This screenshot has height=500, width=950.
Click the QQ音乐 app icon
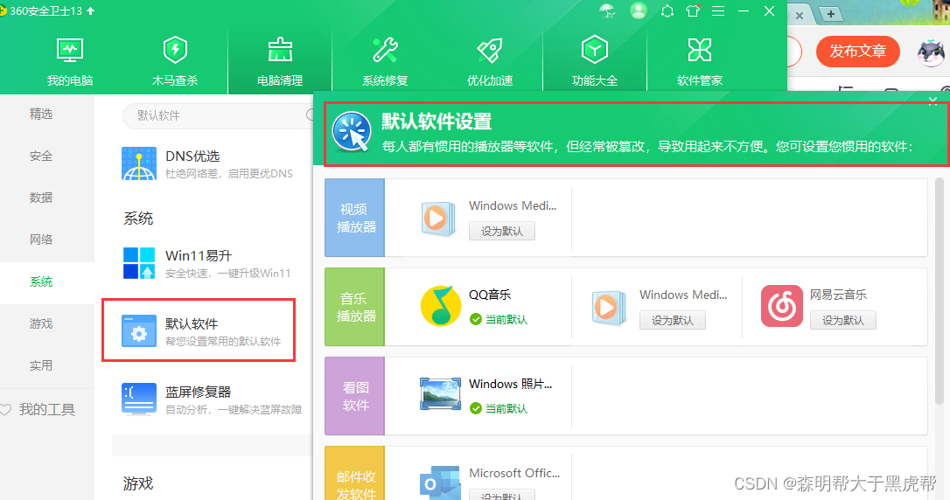click(441, 306)
